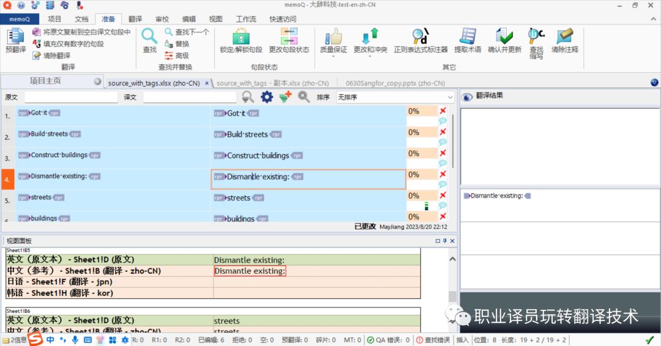Open the memoQ application menu tab

(x=20, y=19)
